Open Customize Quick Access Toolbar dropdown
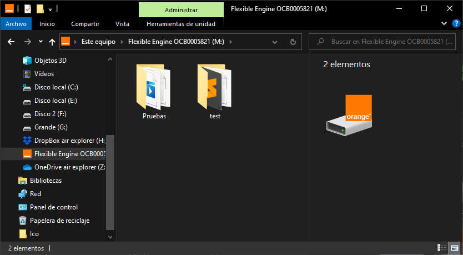The height and width of the screenshot is (255, 463). [50, 9]
